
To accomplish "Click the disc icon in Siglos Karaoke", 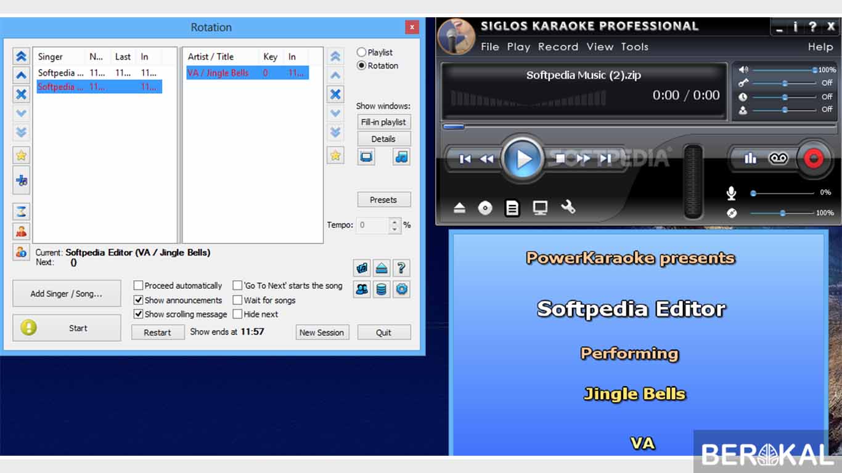I will click(485, 208).
